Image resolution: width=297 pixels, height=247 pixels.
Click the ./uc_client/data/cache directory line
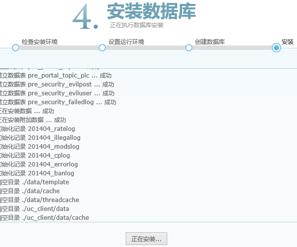point(45,218)
